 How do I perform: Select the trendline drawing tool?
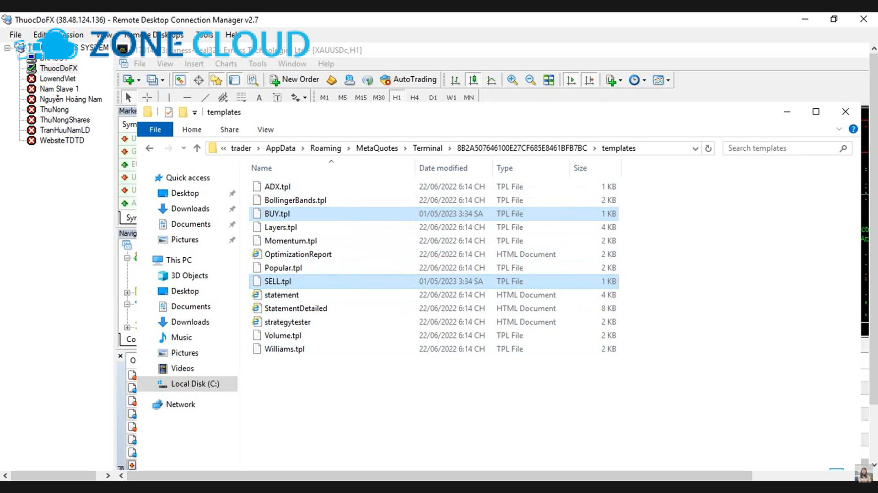tap(205, 97)
